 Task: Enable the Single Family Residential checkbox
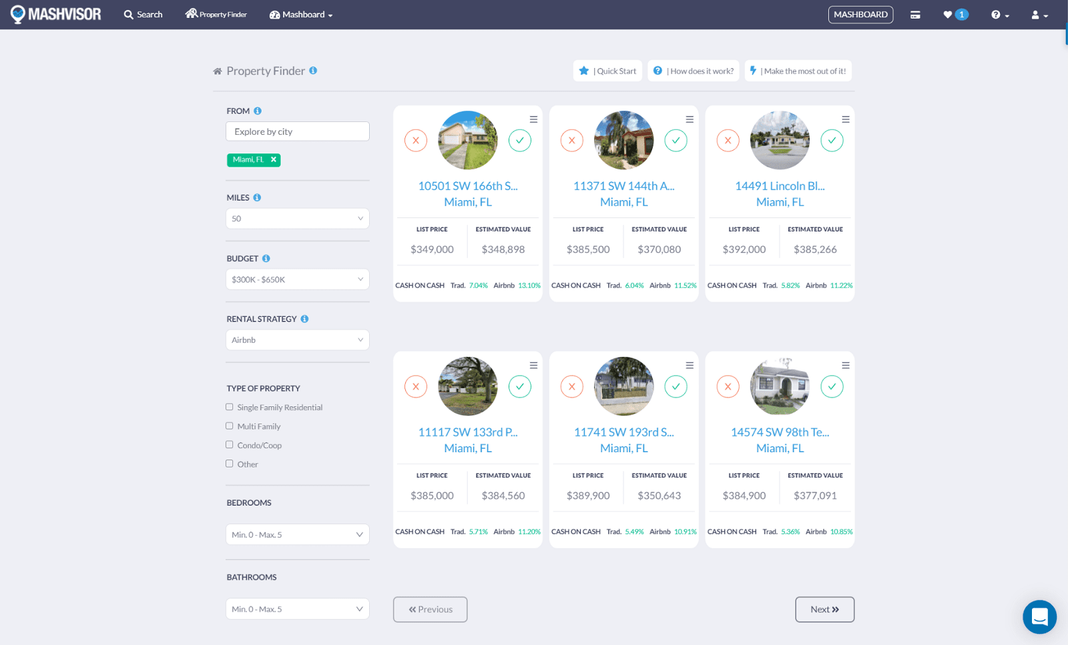click(229, 406)
